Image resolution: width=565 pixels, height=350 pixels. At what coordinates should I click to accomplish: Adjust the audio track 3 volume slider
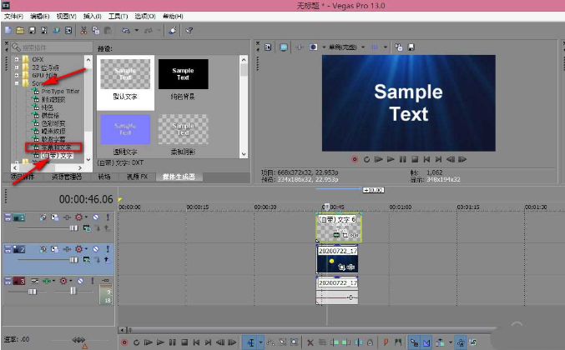tap(33, 291)
